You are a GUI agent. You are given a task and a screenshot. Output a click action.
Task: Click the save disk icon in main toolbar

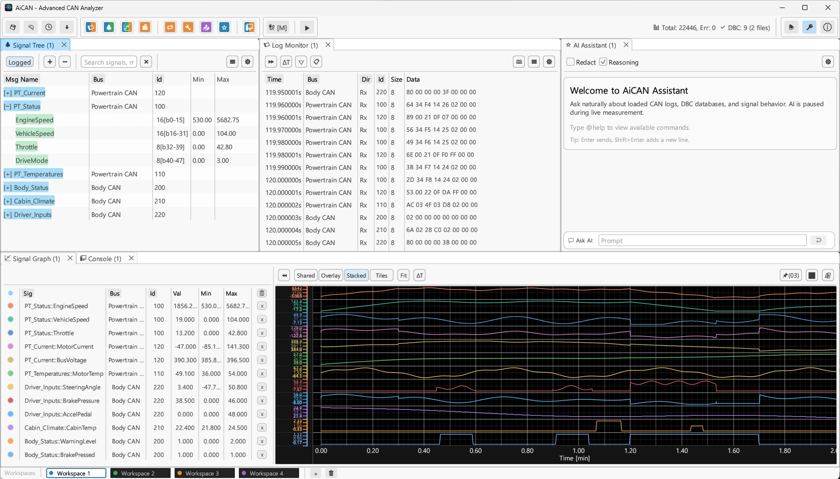13,27
